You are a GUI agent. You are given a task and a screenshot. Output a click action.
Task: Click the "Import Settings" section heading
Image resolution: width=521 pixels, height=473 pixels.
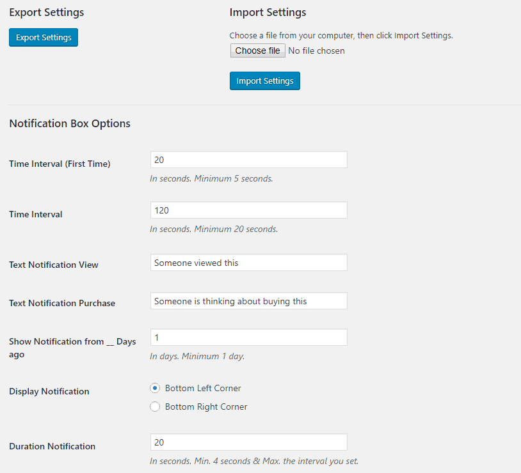pyautogui.click(x=268, y=12)
